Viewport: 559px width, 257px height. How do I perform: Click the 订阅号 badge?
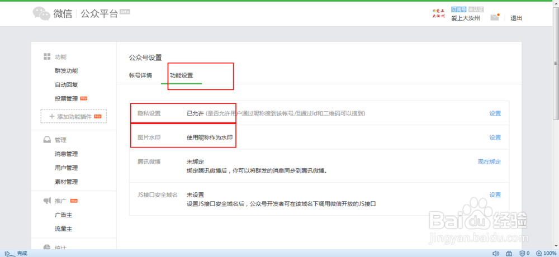(458, 9)
